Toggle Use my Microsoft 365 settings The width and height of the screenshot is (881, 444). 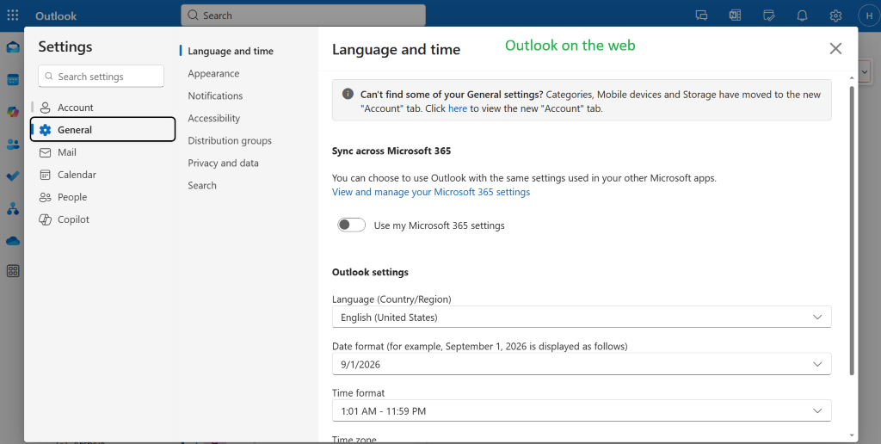coord(352,225)
